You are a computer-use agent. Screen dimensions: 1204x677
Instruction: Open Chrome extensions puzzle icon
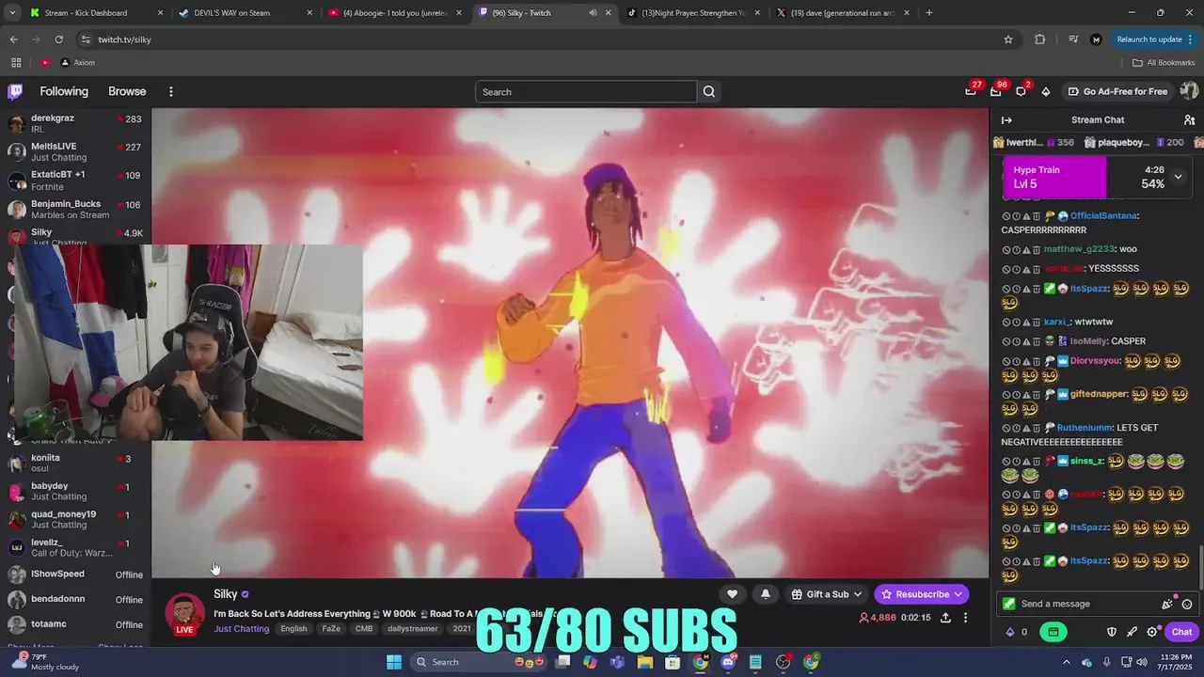click(1039, 39)
